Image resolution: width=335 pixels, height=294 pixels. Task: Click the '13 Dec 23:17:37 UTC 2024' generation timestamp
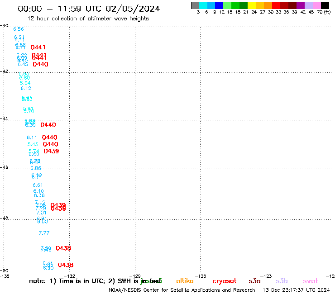(x=297, y=290)
